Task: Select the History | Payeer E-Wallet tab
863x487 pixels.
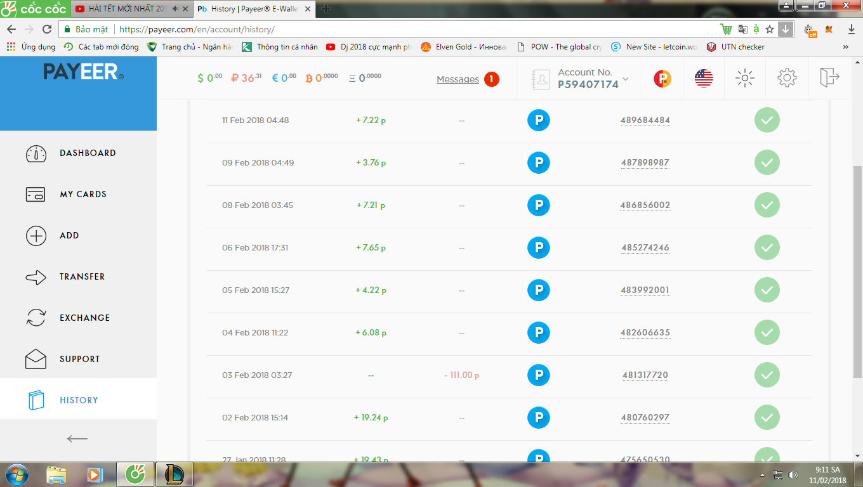Action: (x=254, y=9)
